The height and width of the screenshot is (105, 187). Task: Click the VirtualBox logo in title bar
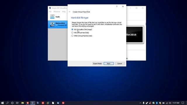pos(50,8)
